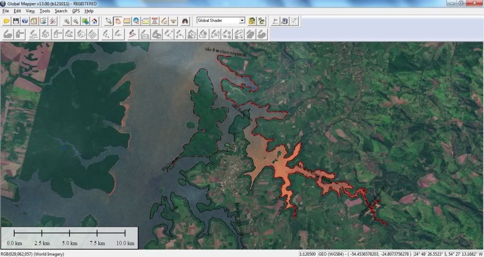Activate the View Shed tower tool
The width and height of the screenshot is (484, 257).
pyautogui.click(x=155, y=21)
